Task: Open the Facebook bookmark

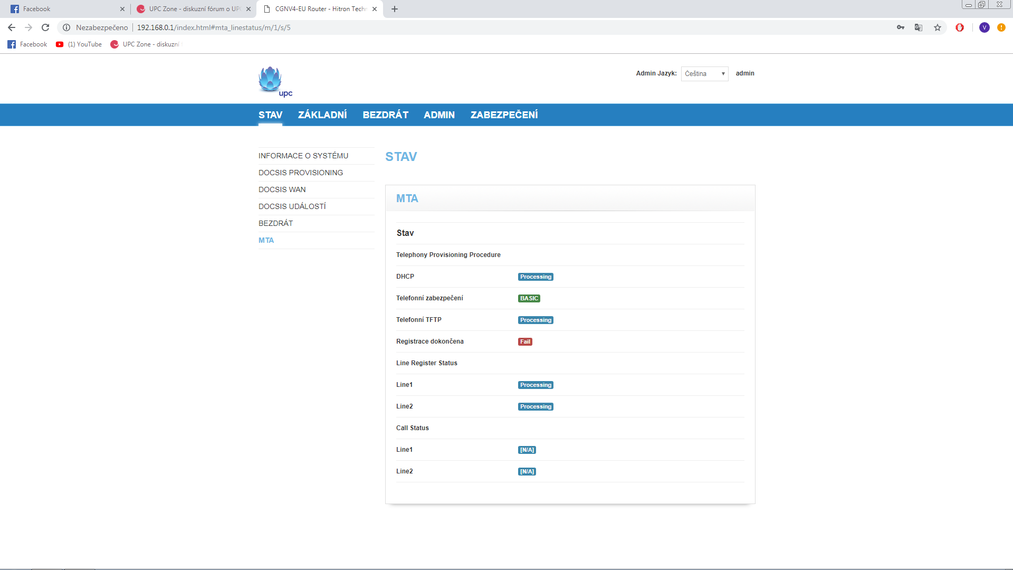Action: pos(27,44)
